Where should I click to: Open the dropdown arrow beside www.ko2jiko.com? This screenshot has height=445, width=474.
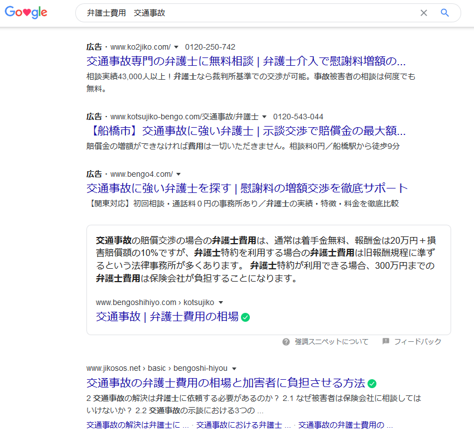176,47
